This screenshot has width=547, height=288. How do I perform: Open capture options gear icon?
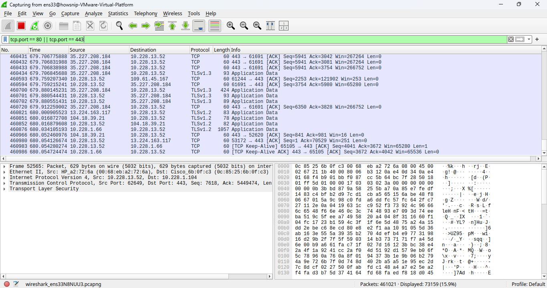coord(48,26)
